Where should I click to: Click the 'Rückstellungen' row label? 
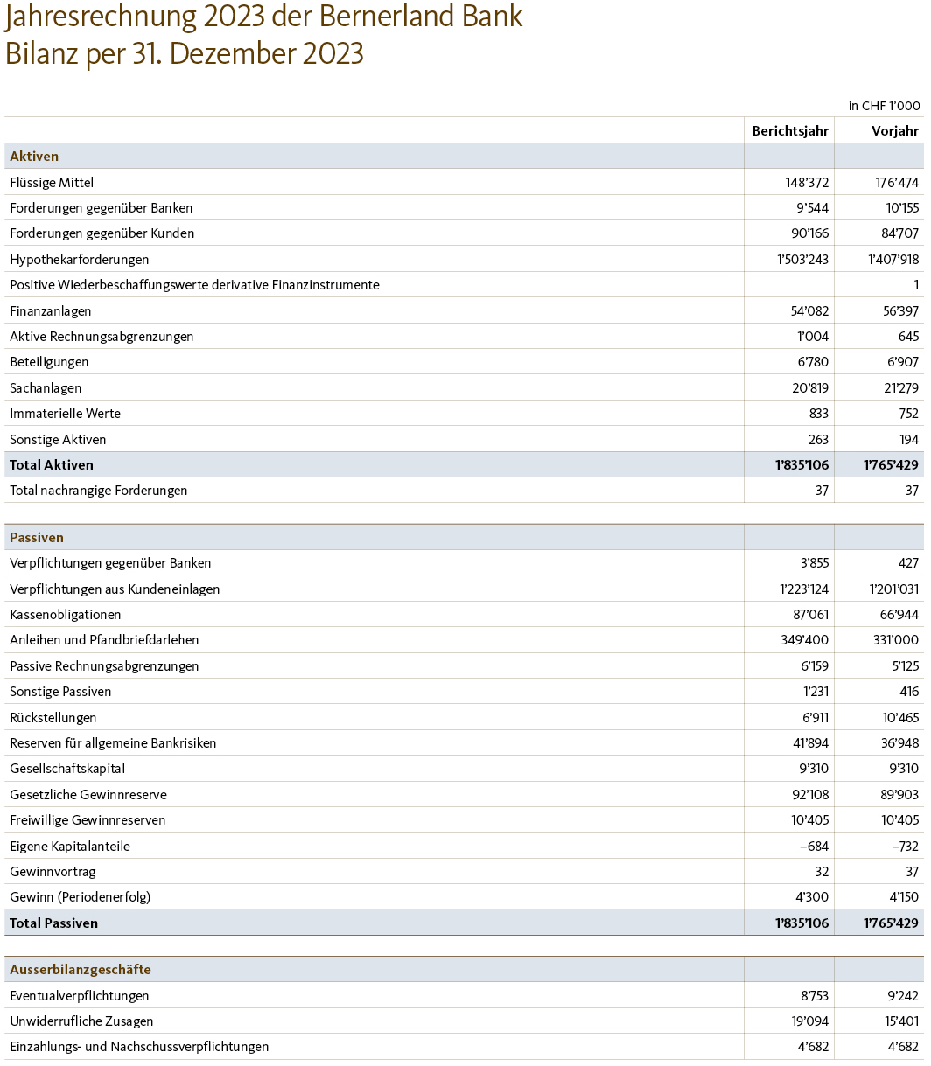[53, 718]
